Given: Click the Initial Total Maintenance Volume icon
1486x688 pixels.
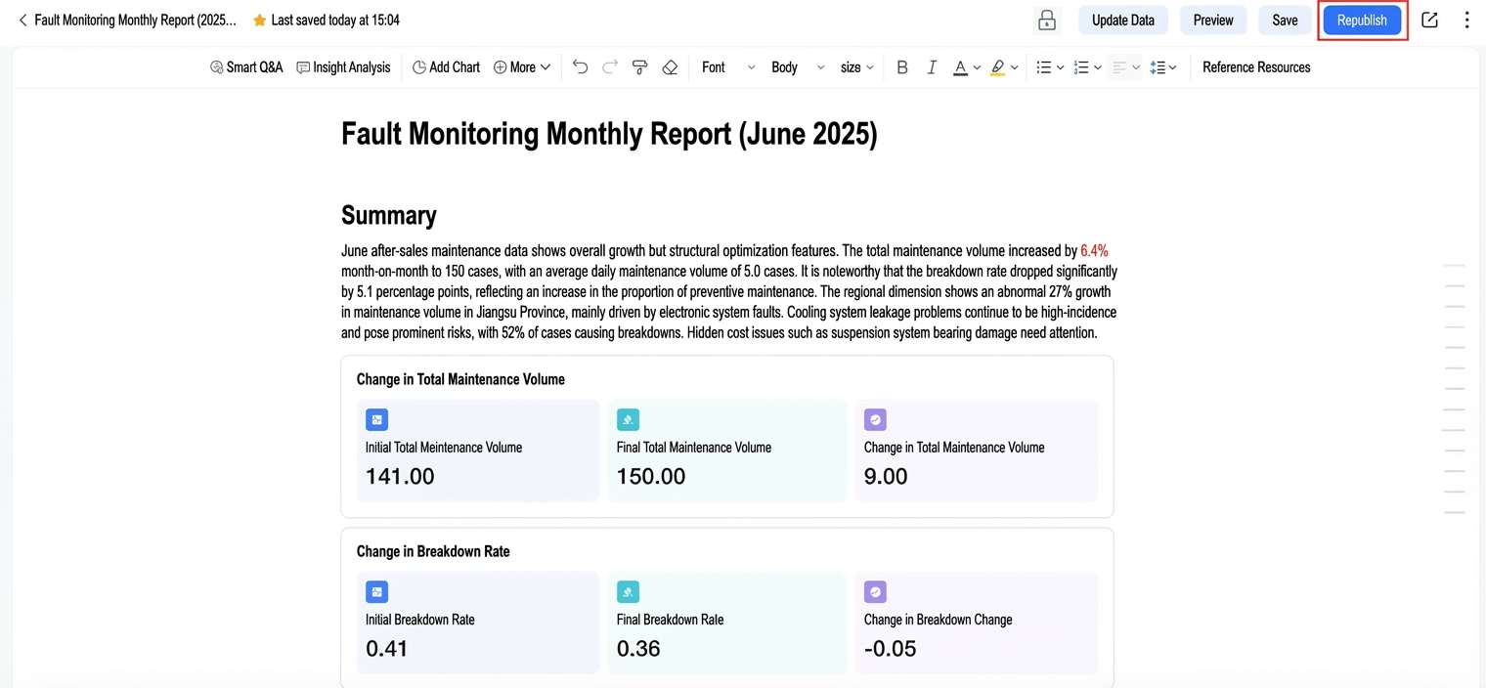Looking at the screenshot, I should pyautogui.click(x=376, y=420).
